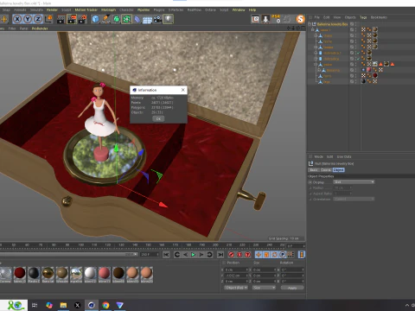Screen dimensions: 415x311
Task: Open the Display dropdown in Object Properties
Action: click(354, 182)
